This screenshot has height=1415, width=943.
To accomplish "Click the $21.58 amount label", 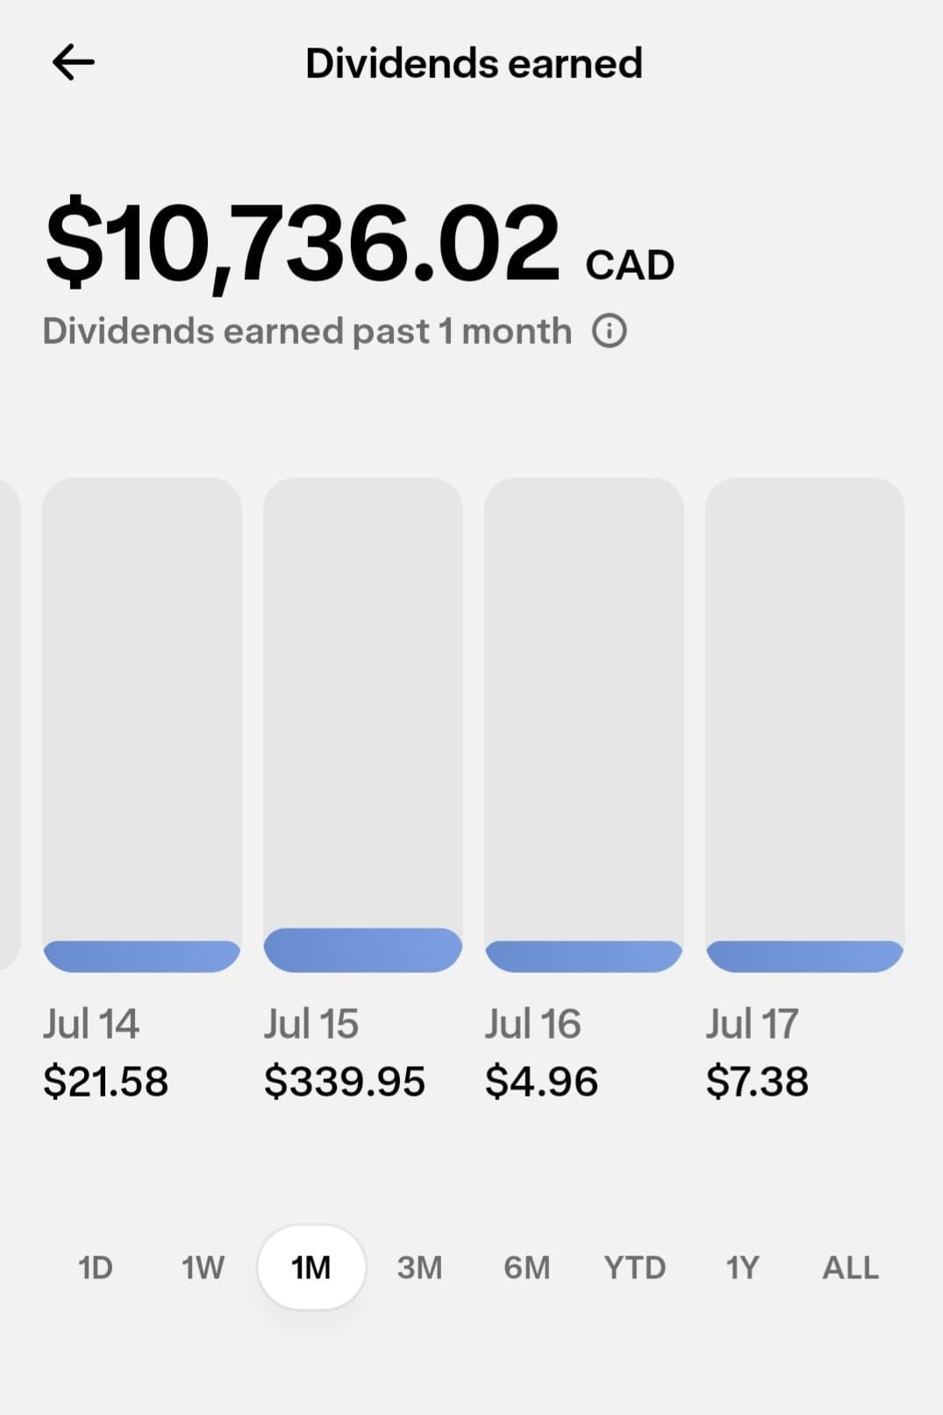I will click(105, 1082).
